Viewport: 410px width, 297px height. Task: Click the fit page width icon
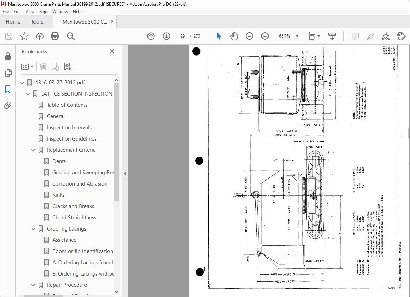[x=312, y=36]
